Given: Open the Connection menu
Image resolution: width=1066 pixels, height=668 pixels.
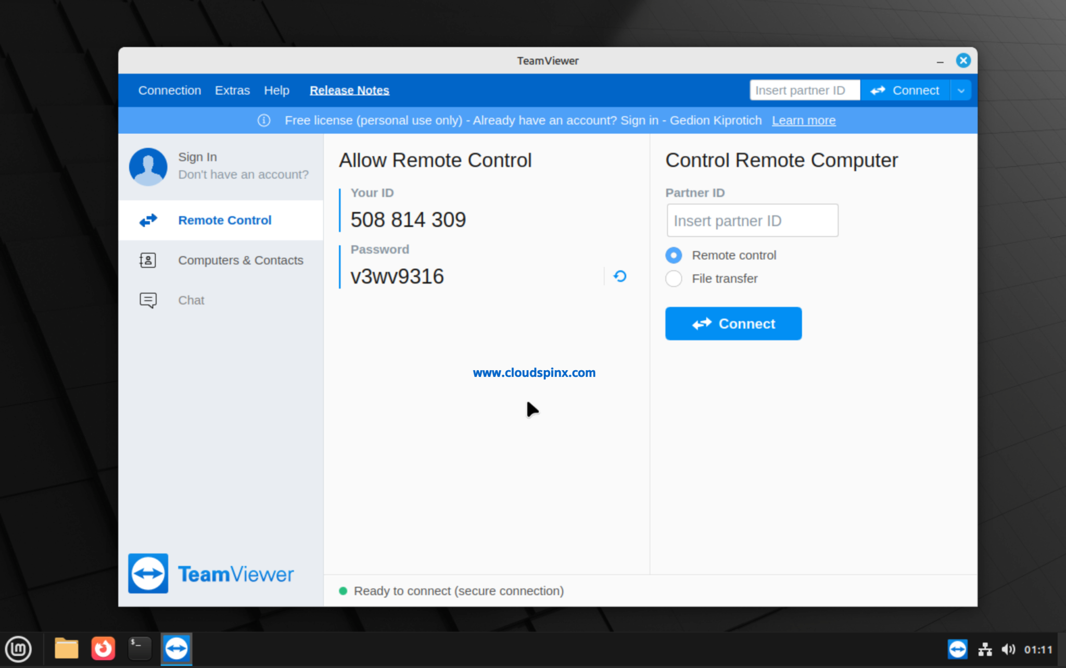Looking at the screenshot, I should (x=170, y=90).
